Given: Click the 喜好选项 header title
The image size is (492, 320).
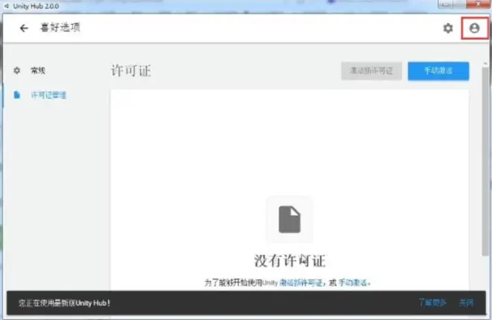Looking at the screenshot, I should point(60,28).
